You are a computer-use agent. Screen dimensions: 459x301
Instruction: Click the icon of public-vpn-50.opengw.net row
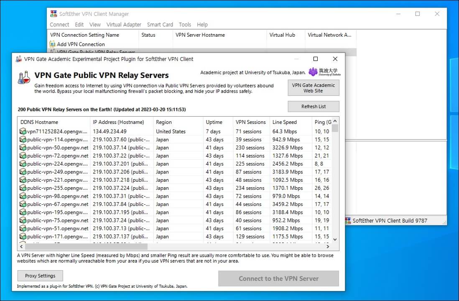point(23,148)
